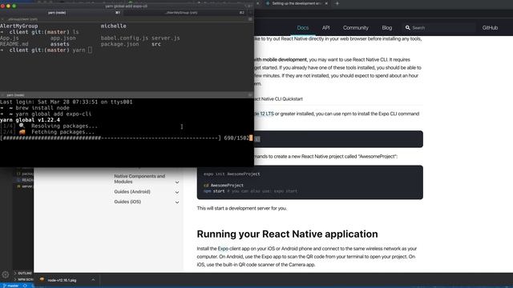The width and height of the screenshot is (513, 288).
Task: Click the 'Fetching packages...' terminal line
Action: click(x=47, y=132)
